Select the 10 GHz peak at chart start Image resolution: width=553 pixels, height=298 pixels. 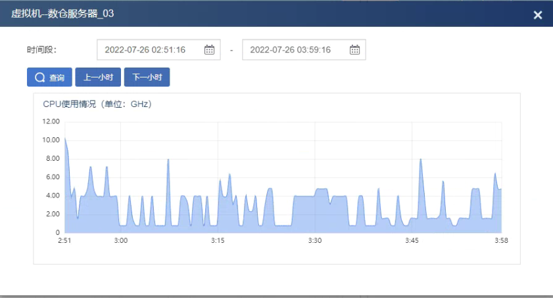point(64,138)
